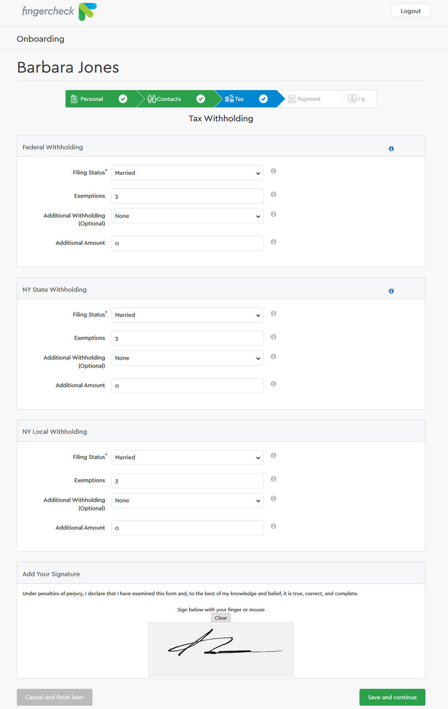Screen dimensions: 448x709
Task: Open the Payment onboarding step
Action: (308, 99)
